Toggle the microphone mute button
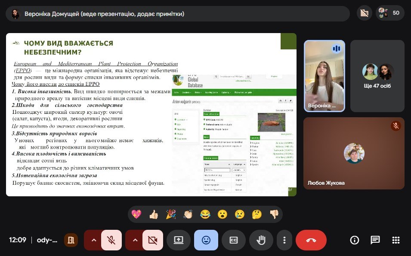 click(111, 240)
